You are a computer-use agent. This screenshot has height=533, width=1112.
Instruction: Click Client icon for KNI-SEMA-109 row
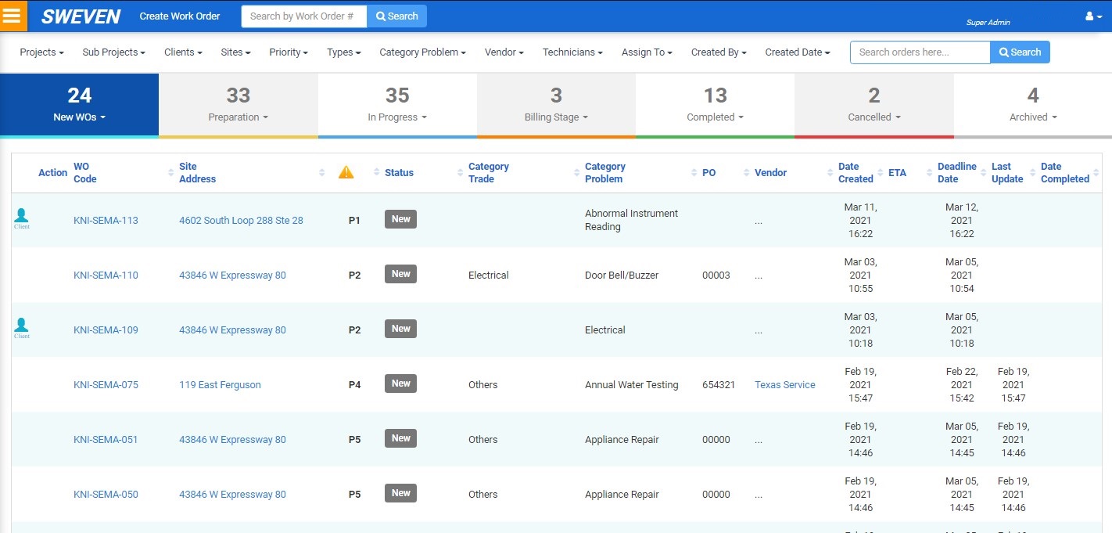22,328
